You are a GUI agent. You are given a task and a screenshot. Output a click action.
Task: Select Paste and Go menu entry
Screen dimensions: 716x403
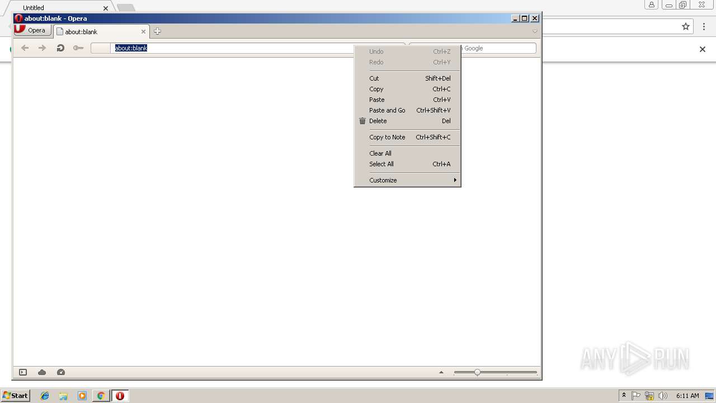407,110
